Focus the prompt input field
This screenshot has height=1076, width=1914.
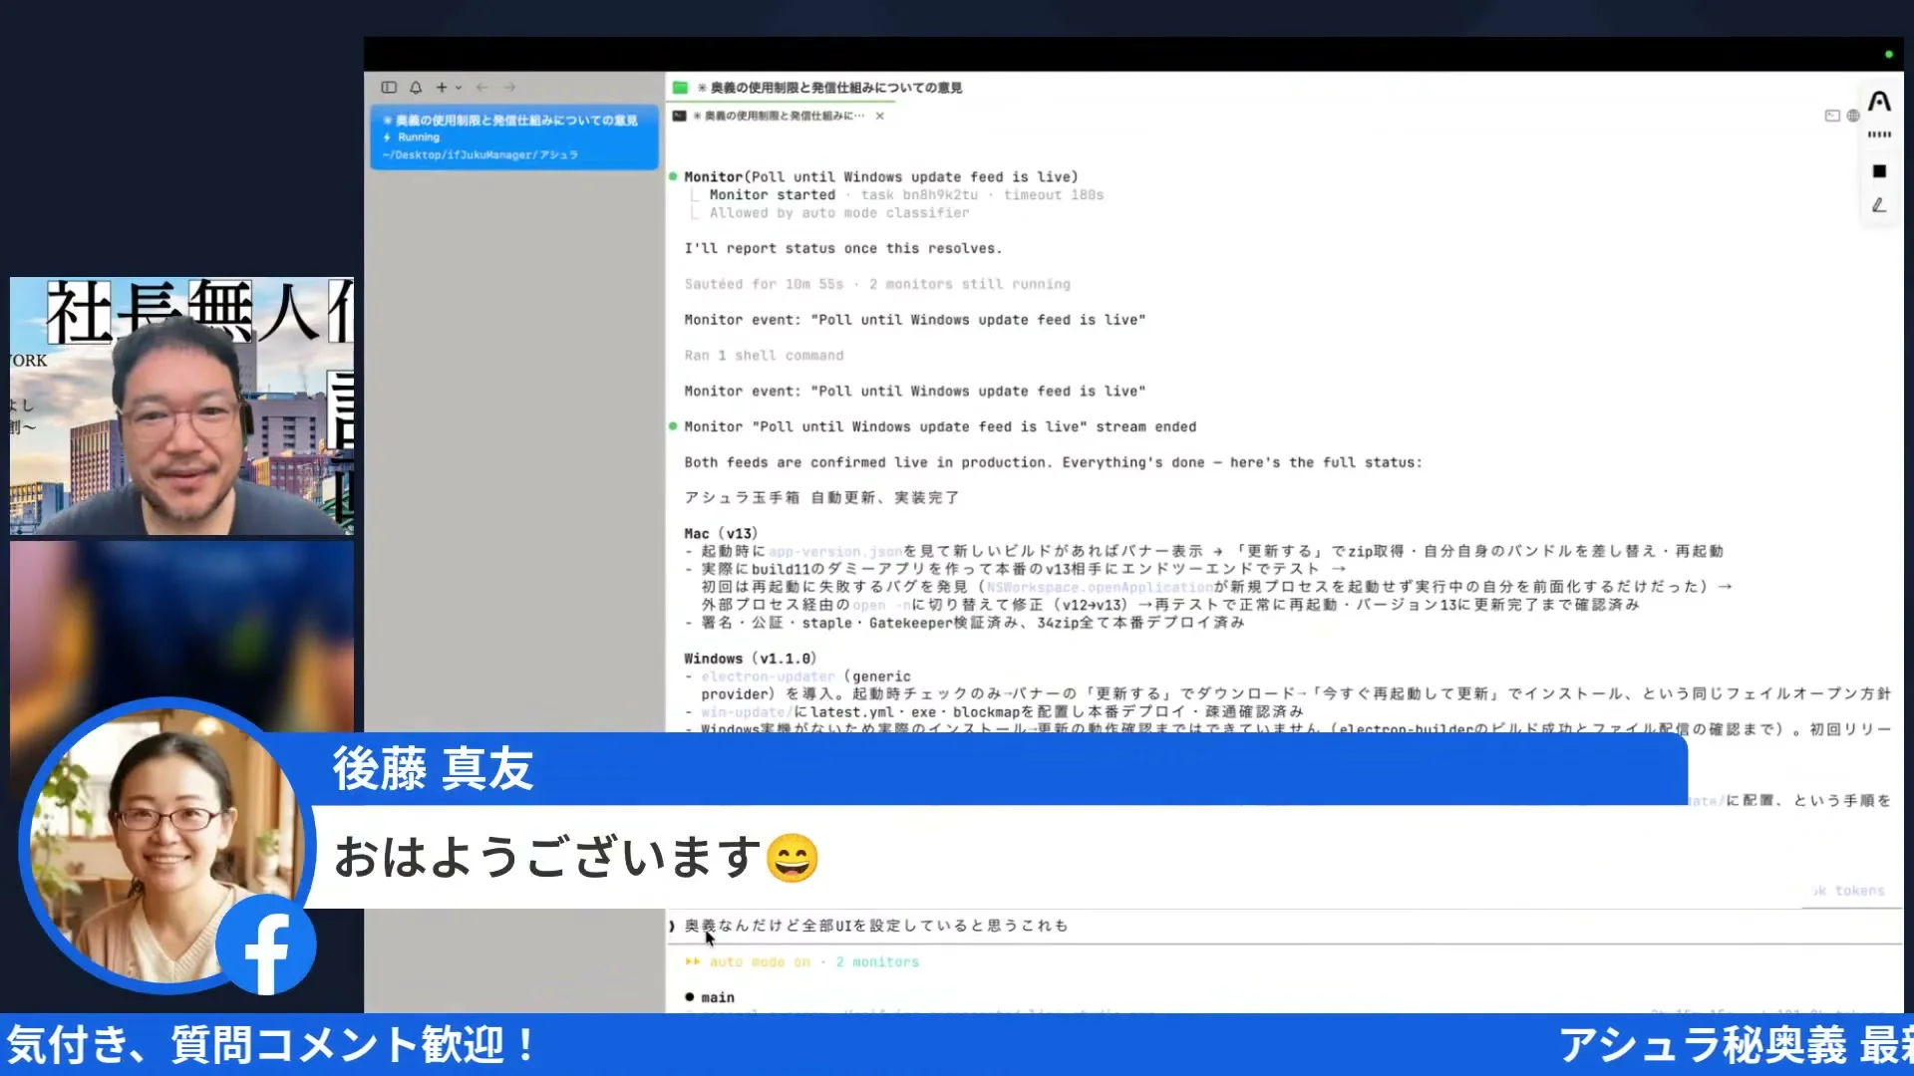1286,926
